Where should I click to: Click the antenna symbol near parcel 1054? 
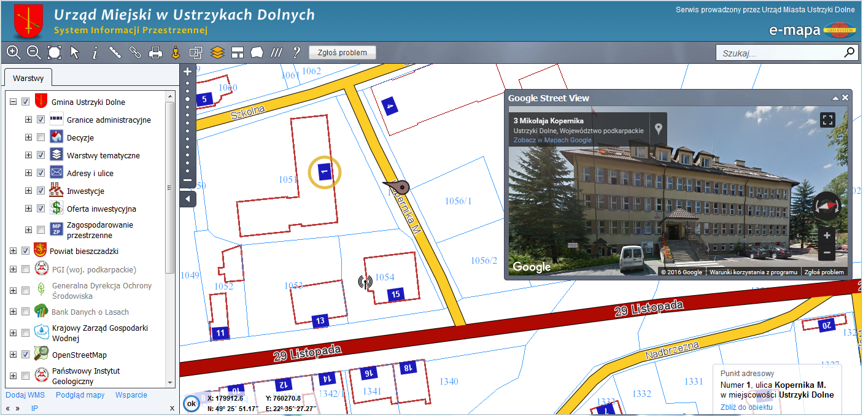click(365, 282)
